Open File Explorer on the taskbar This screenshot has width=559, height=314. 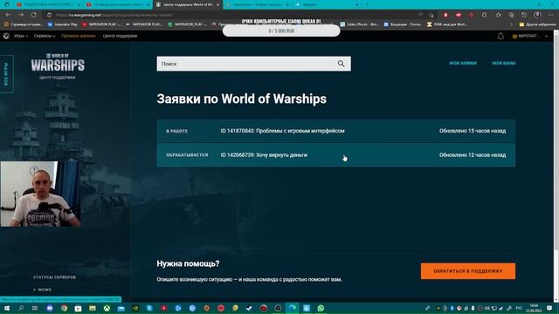(x=93, y=308)
